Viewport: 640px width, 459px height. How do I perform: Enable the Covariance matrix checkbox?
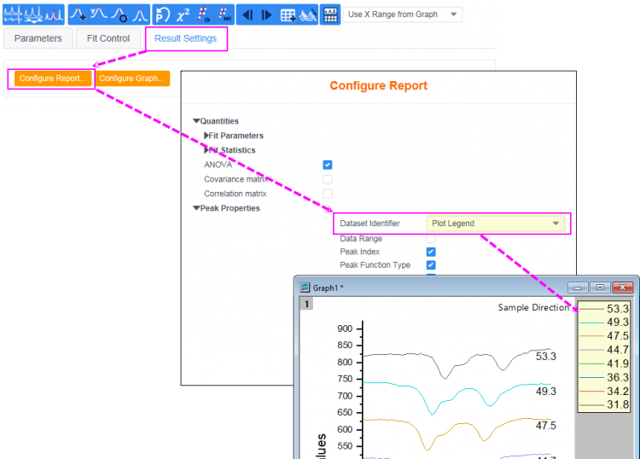click(x=328, y=179)
